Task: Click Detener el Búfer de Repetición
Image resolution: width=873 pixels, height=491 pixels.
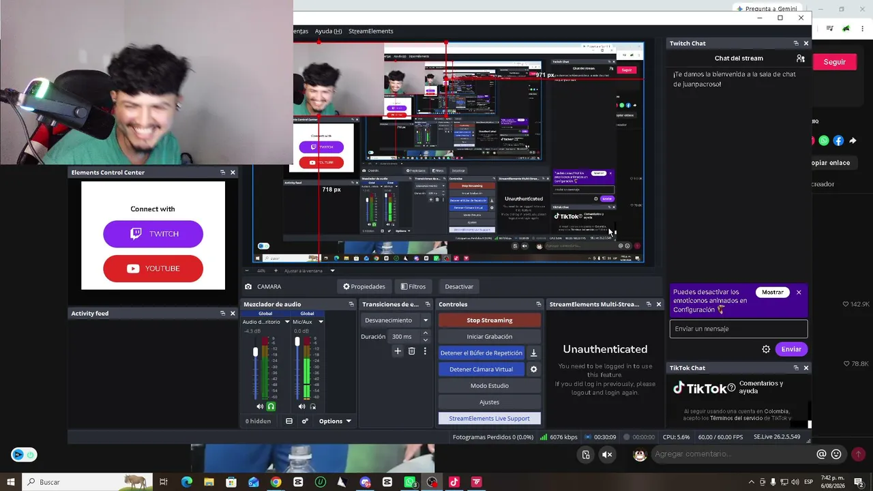Action: [x=482, y=353]
